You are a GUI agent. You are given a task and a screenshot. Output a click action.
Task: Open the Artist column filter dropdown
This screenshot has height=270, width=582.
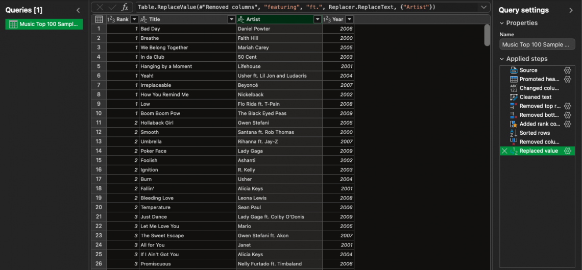click(x=318, y=19)
